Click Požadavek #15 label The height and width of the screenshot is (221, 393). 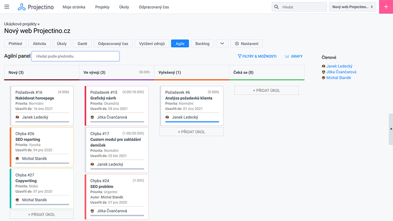coord(104,92)
